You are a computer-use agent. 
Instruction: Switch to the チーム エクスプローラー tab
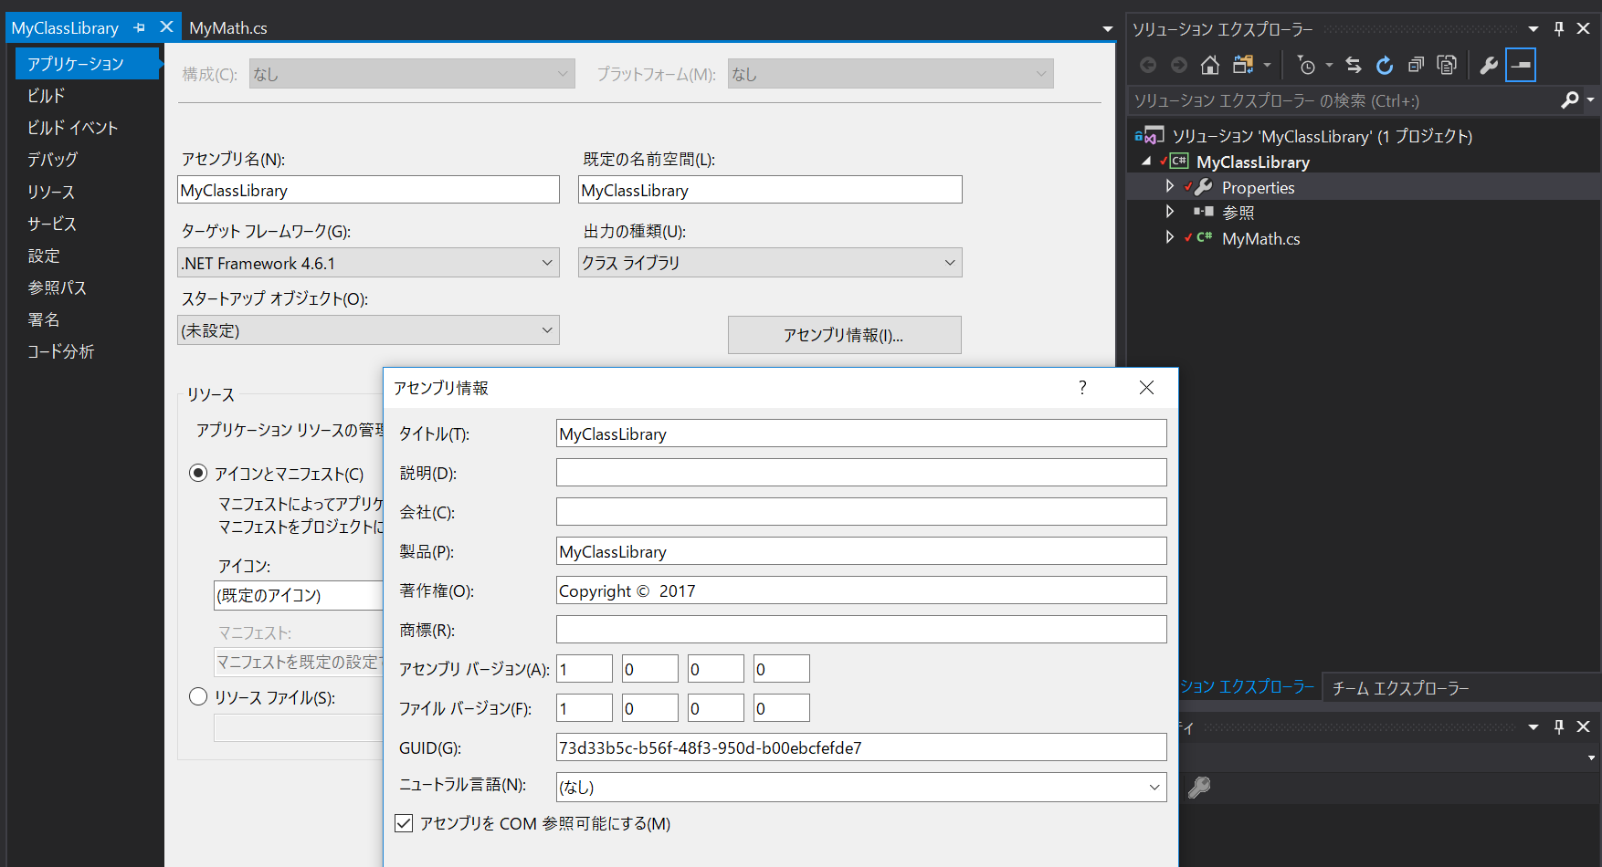pyautogui.click(x=1400, y=688)
